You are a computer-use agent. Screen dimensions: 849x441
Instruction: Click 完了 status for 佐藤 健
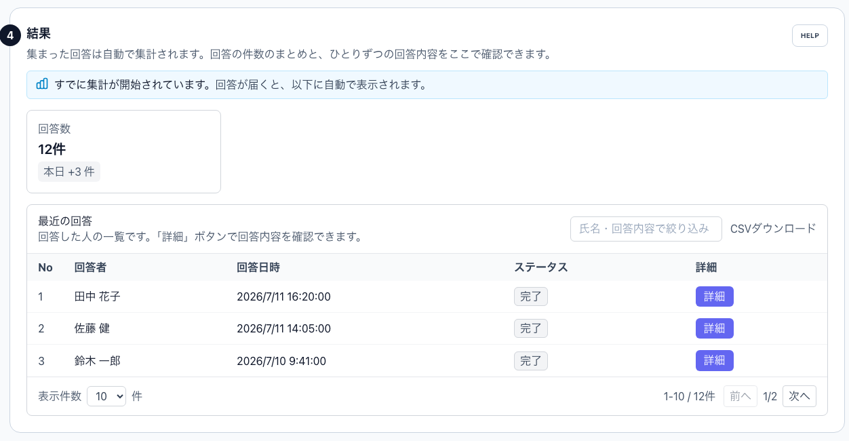point(531,328)
